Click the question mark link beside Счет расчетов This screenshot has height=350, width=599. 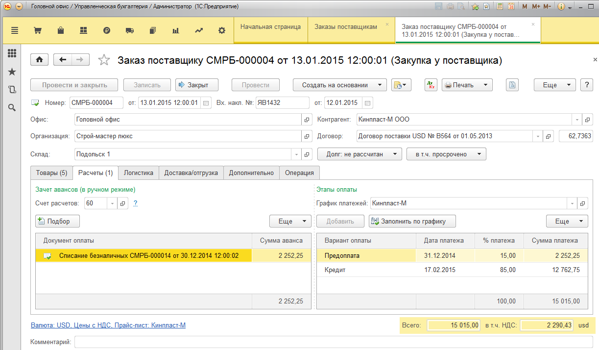click(135, 203)
